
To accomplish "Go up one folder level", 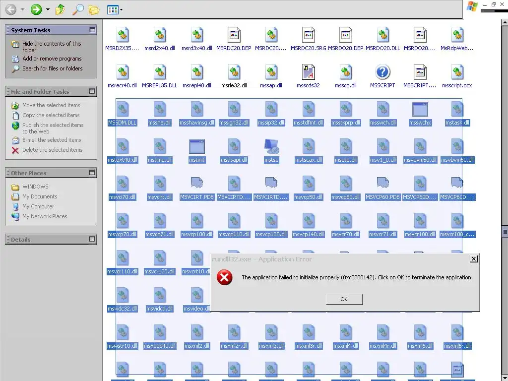I will click(60, 9).
